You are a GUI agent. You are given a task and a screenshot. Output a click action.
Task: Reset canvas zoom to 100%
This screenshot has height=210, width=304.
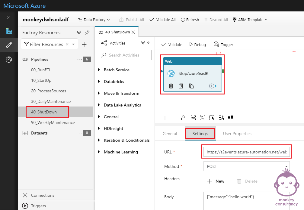click(193, 118)
